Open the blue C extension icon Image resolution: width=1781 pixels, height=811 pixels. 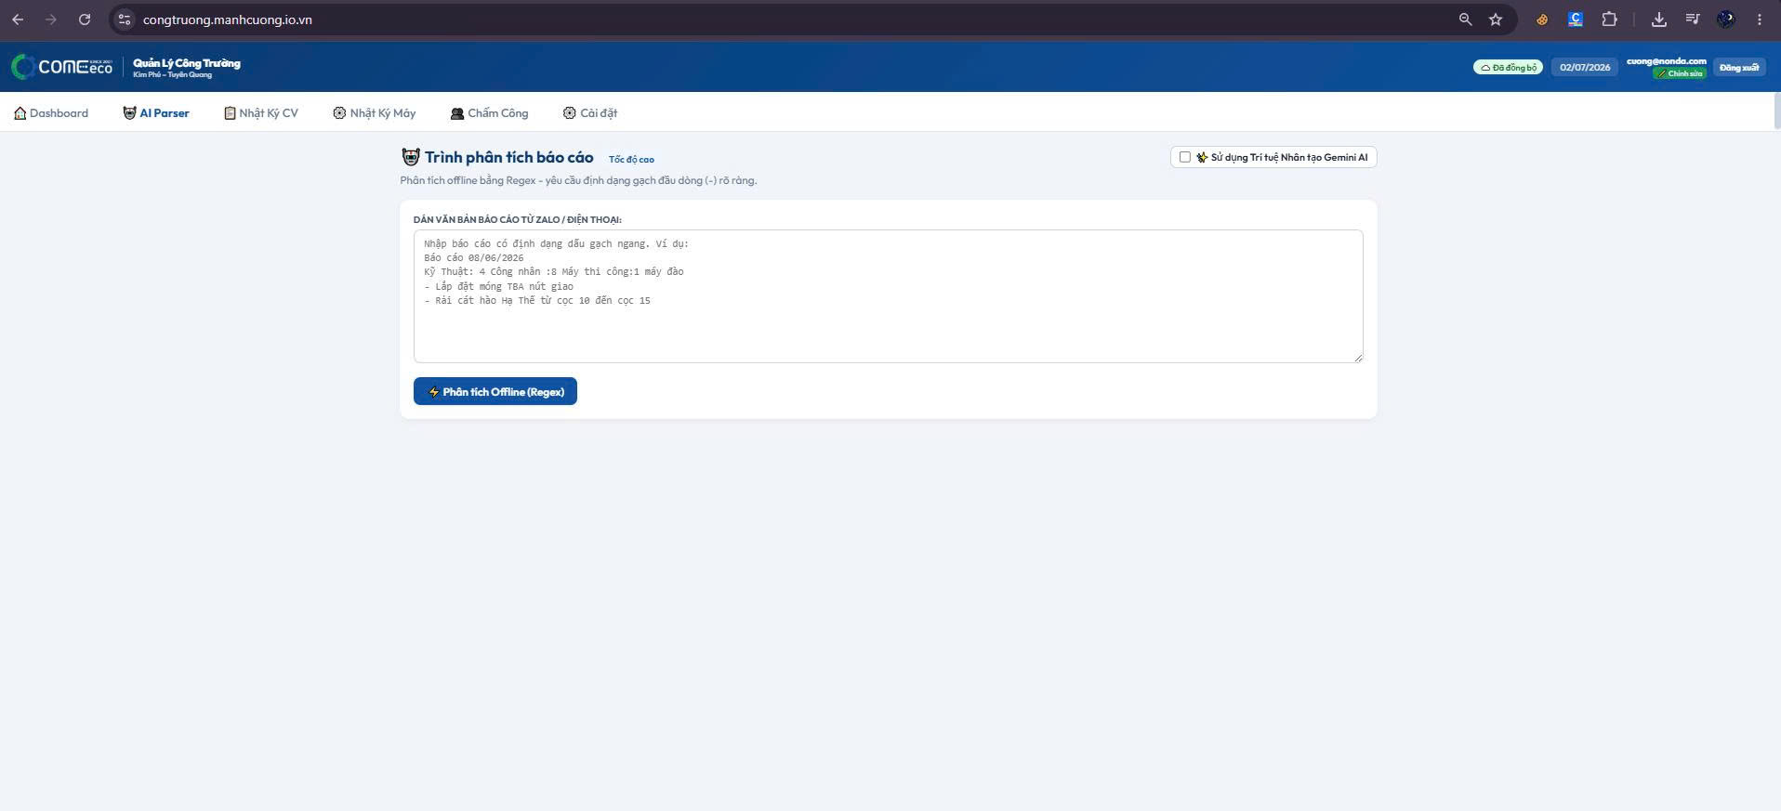(x=1575, y=20)
